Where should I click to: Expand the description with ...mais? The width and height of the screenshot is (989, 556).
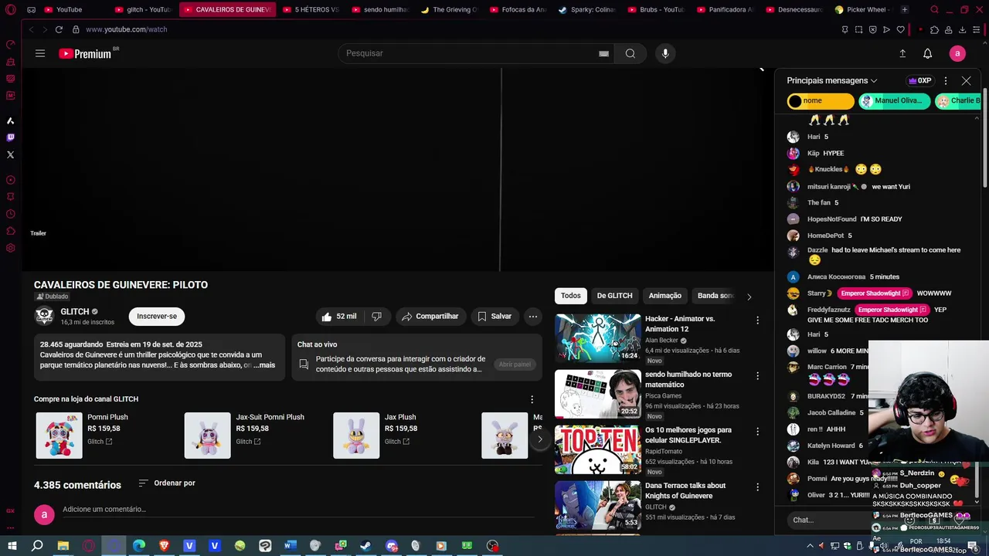264,365
